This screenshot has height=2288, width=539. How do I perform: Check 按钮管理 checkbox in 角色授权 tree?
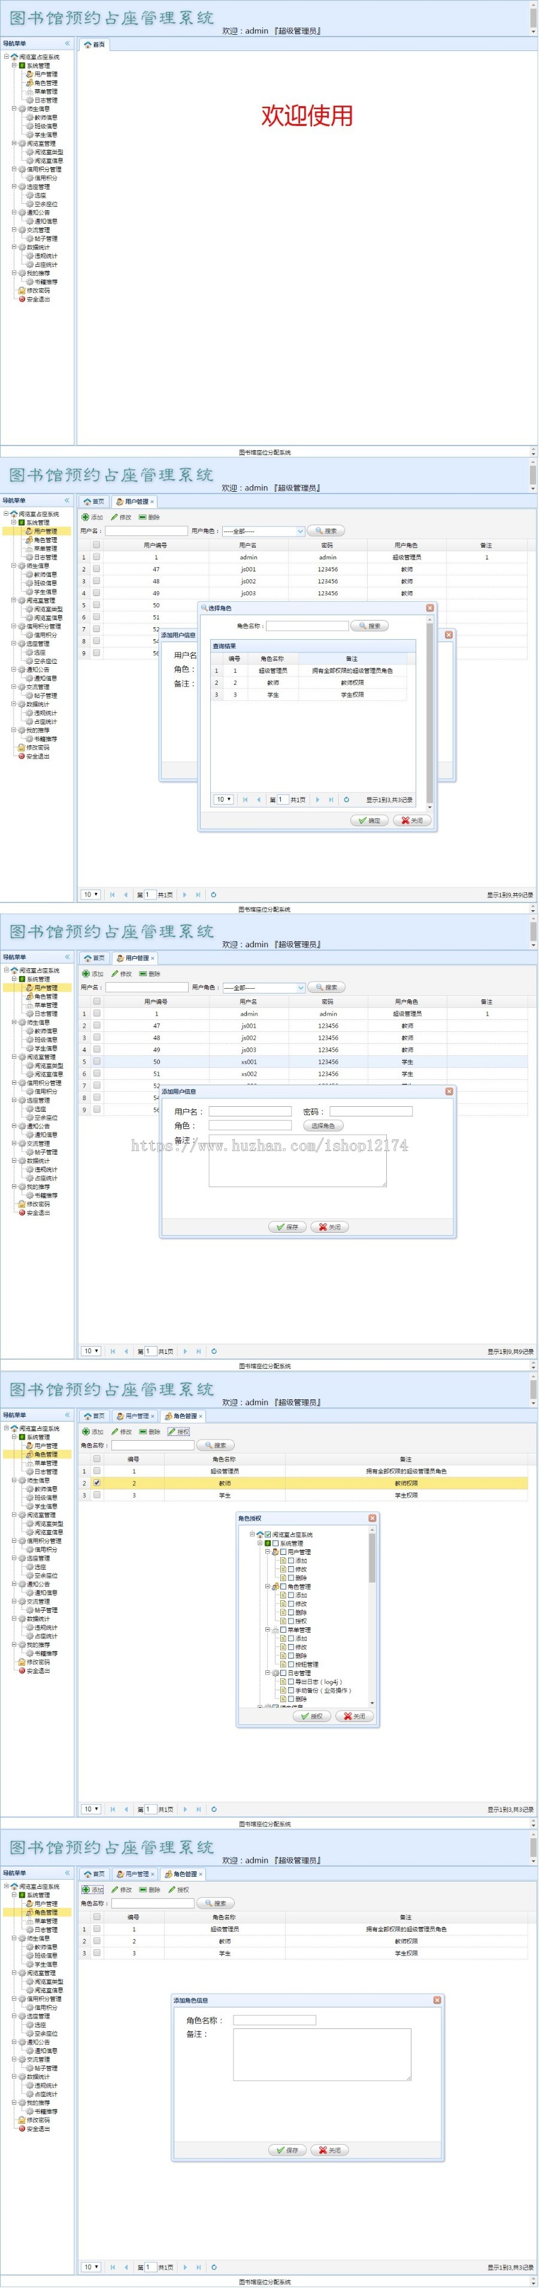click(291, 1664)
